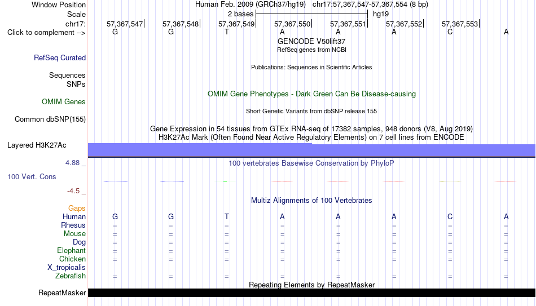The height and width of the screenshot is (306, 536).
Task: Click the Sequences track label
Action: coord(67,75)
